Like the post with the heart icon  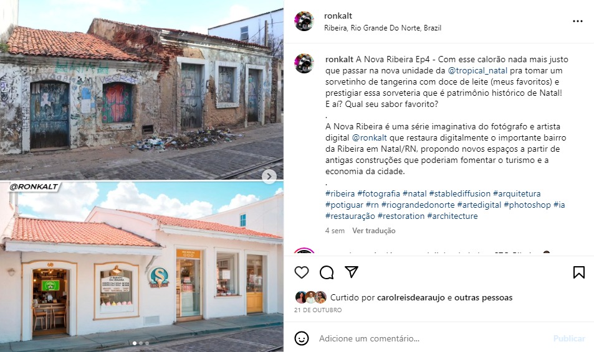click(302, 272)
